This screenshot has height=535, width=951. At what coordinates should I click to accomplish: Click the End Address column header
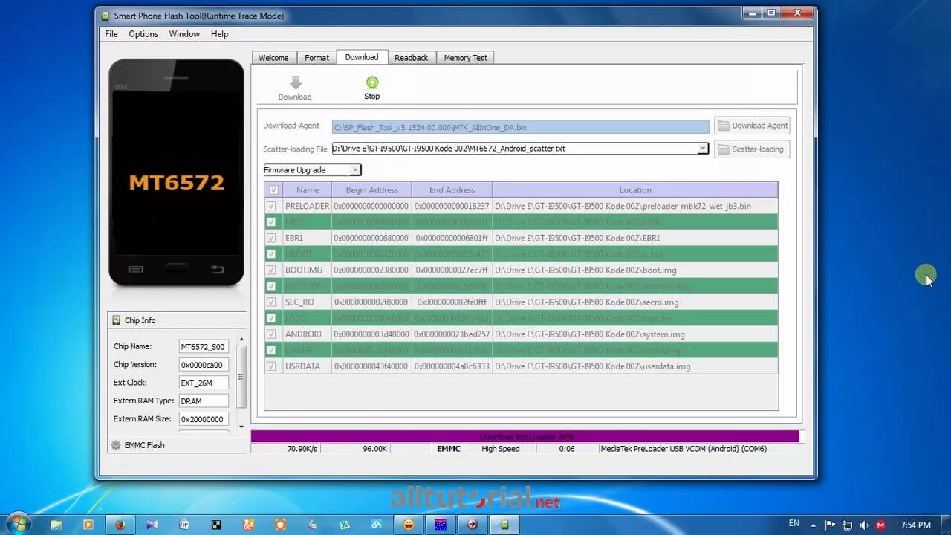pos(452,190)
